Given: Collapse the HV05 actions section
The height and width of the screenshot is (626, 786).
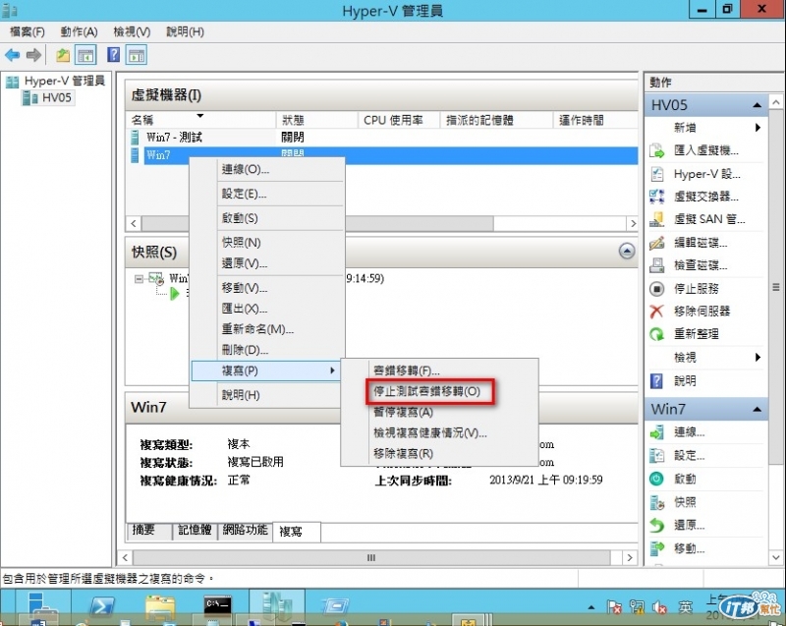Looking at the screenshot, I should (x=757, y=105).
